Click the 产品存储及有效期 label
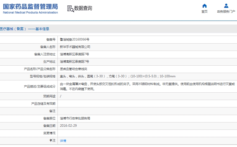 pos(43,103)
